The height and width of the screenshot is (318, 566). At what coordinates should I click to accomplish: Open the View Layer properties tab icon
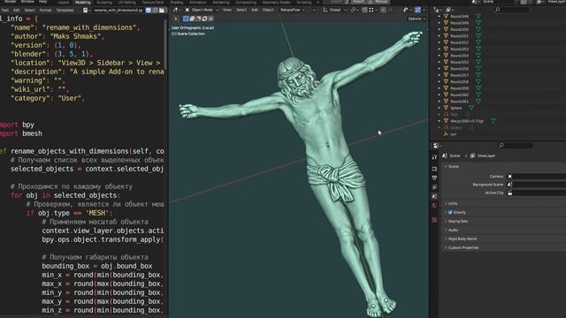point(434,187)
